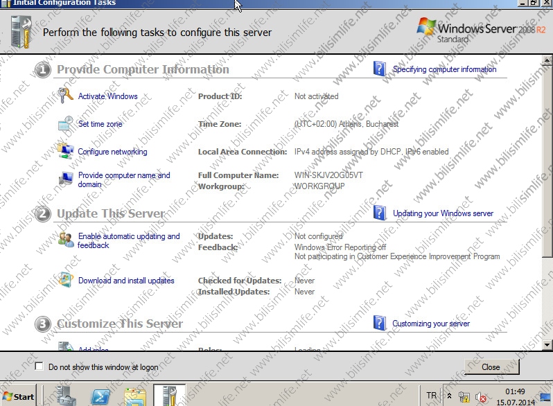
Task: Open Customizing your server help link
Action: pyautogui.click(x=431, y=324)
